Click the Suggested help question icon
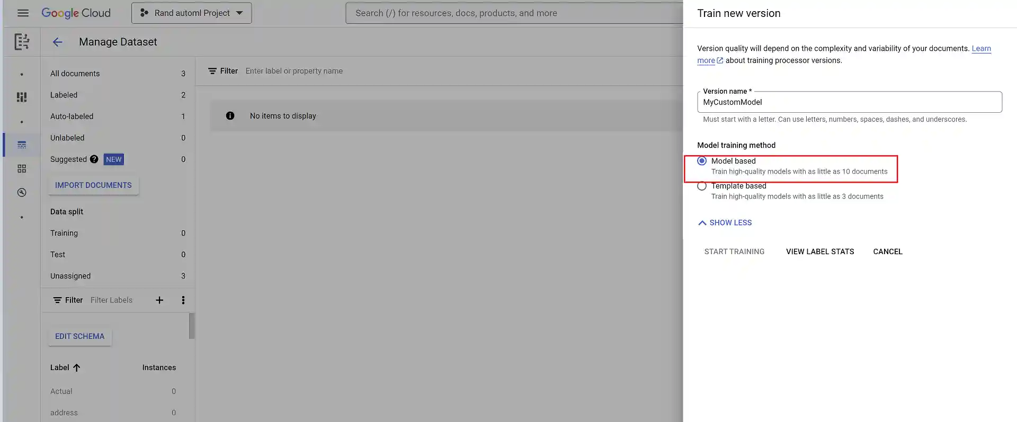 94,159
